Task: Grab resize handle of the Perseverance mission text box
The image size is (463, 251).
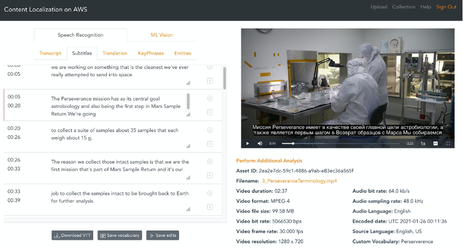Action: [188, 114]
